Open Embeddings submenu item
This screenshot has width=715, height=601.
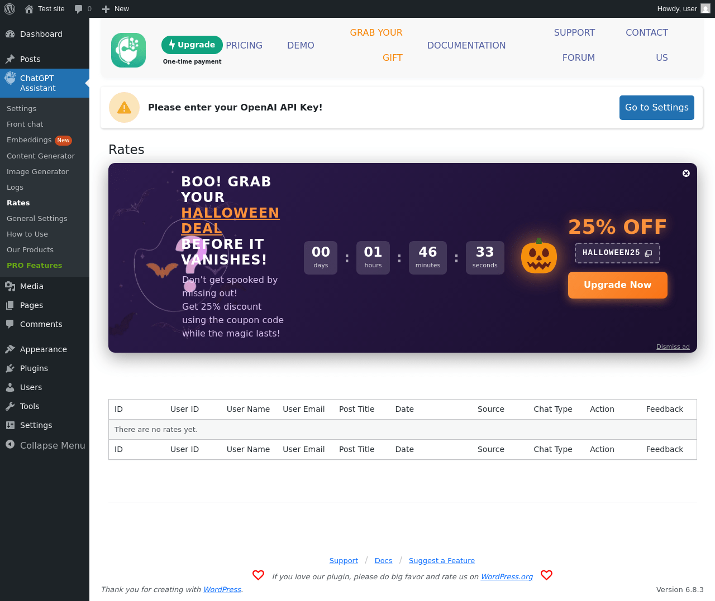(x=29, y=140)
